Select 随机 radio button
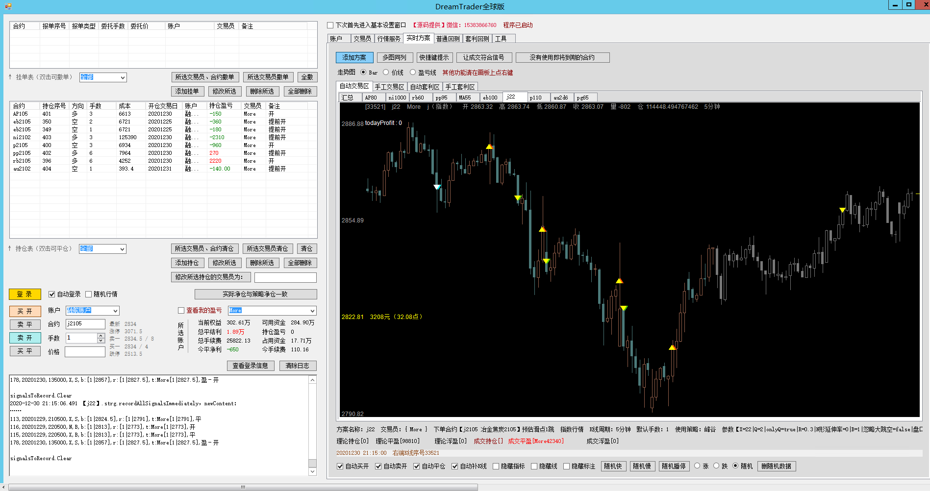 tap(735, 466)
